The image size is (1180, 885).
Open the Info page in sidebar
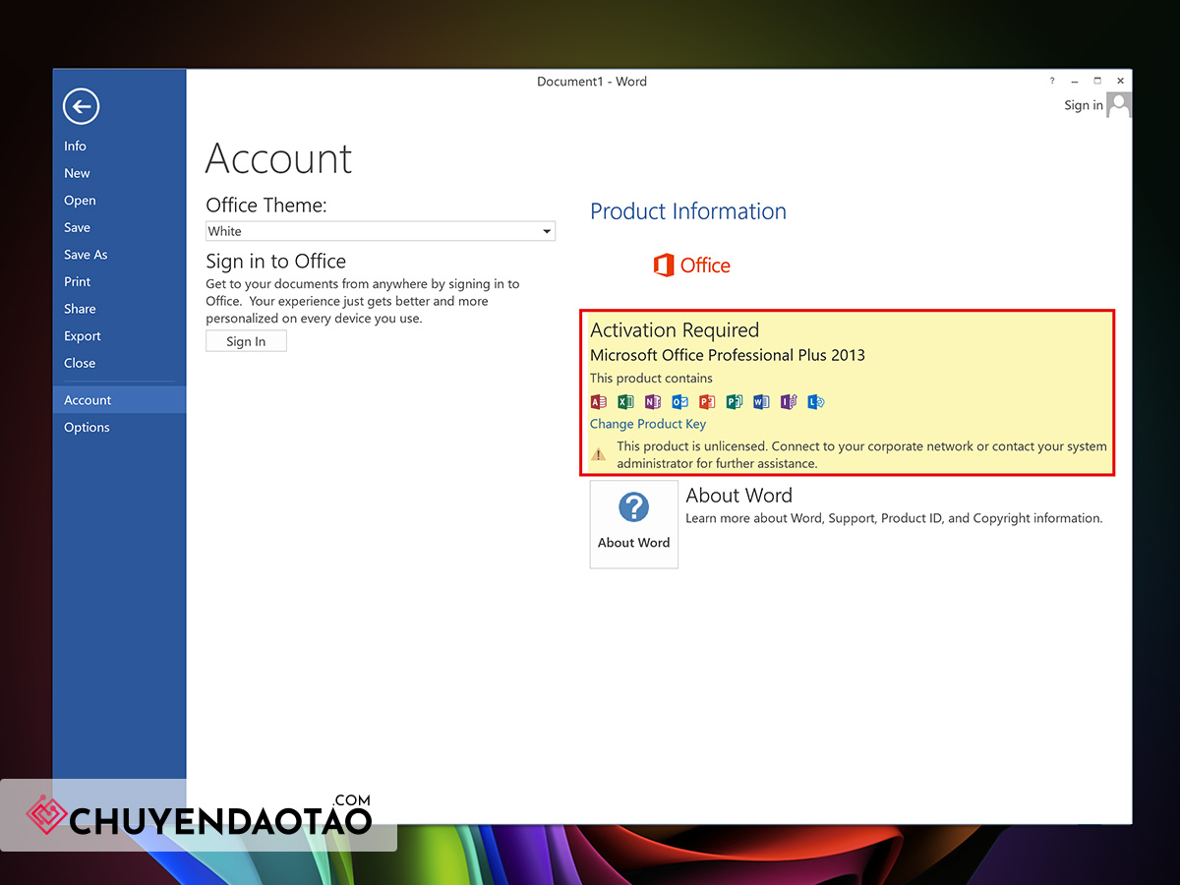coord(119,146)
